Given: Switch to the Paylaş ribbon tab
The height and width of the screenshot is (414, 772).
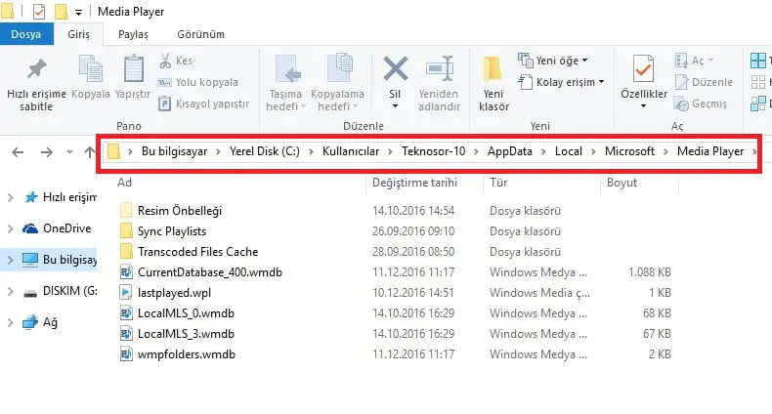Looking at the screenshot, I should [133, 34].
